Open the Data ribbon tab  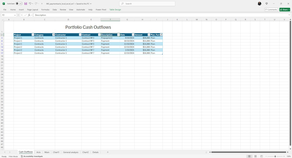point(55,10)
